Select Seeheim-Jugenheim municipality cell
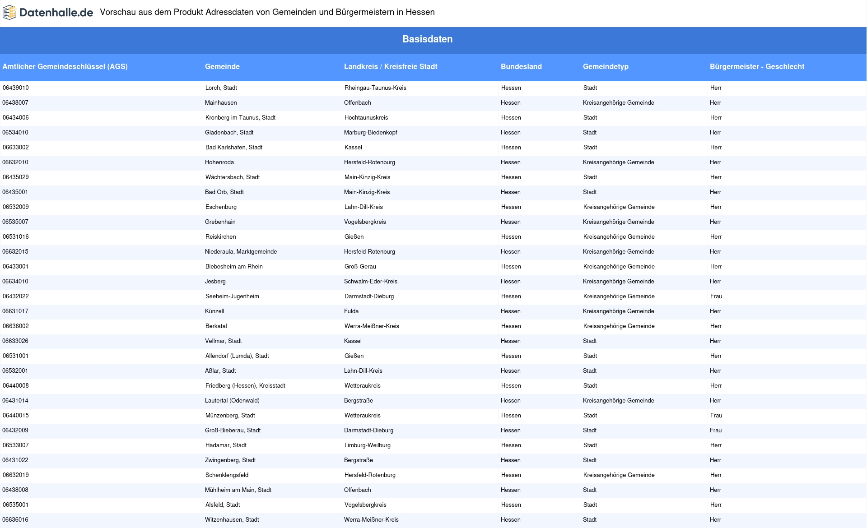This screenshot has height=528, width=867. (232, 296)
